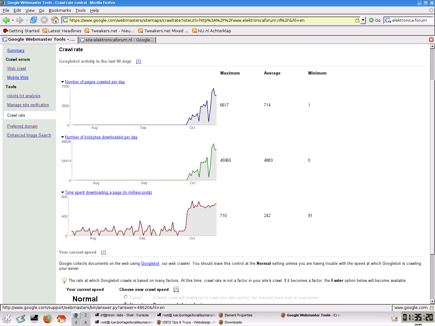Viewport: 435px width, 326px height.
Task: Open the KDE K menu launcher
Action: point(7,319)
